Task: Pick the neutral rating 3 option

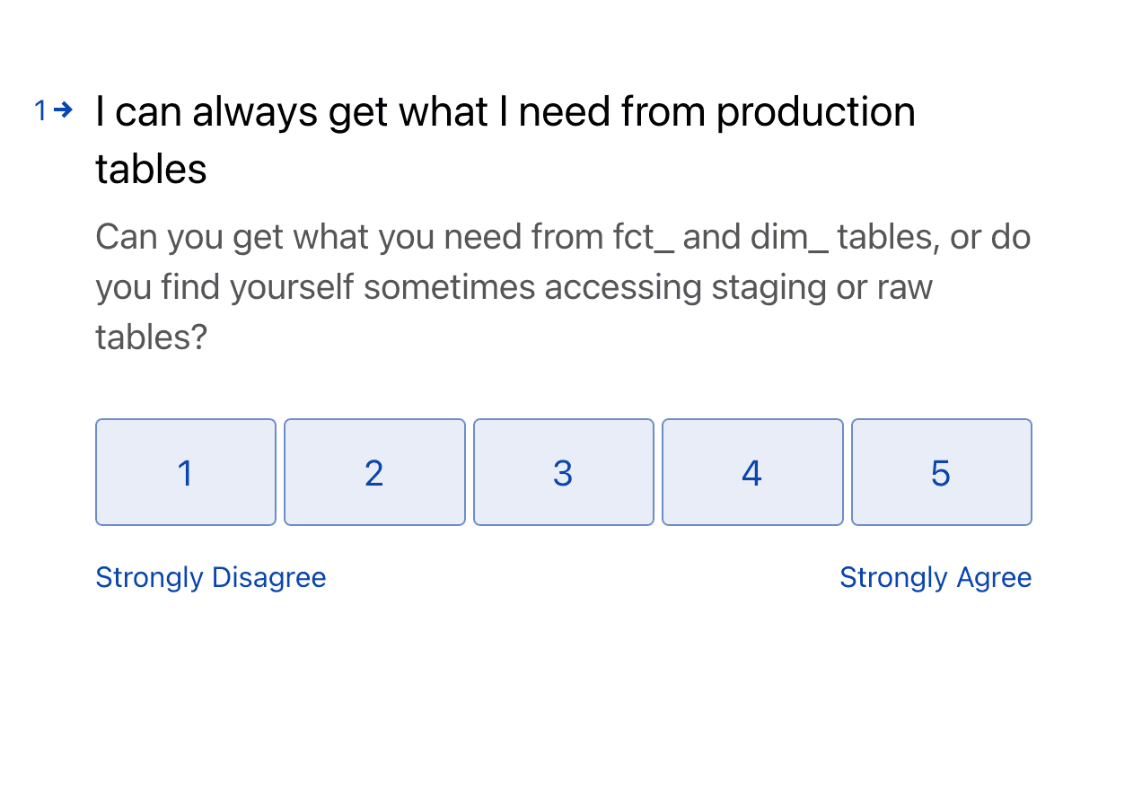Action: [x=563, y=472]
